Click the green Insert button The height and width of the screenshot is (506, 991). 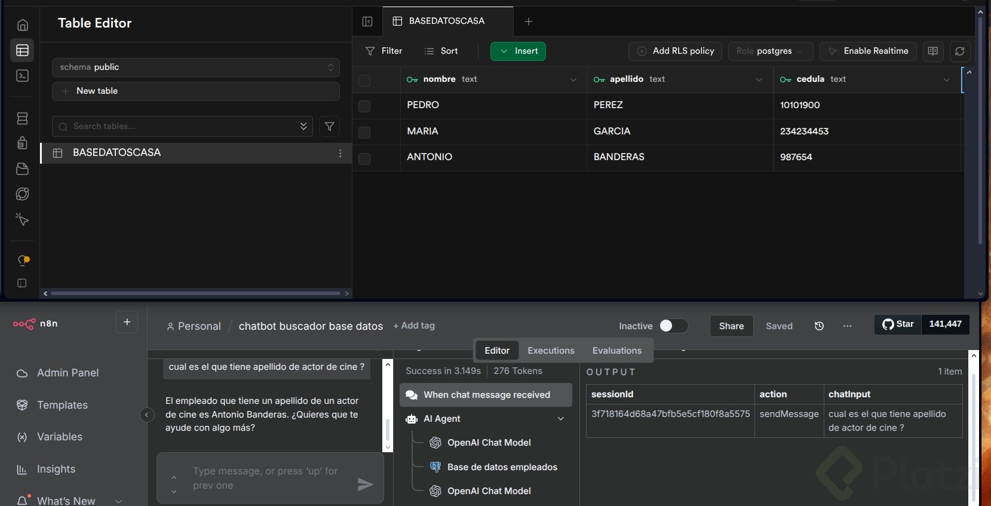(518, 51)
